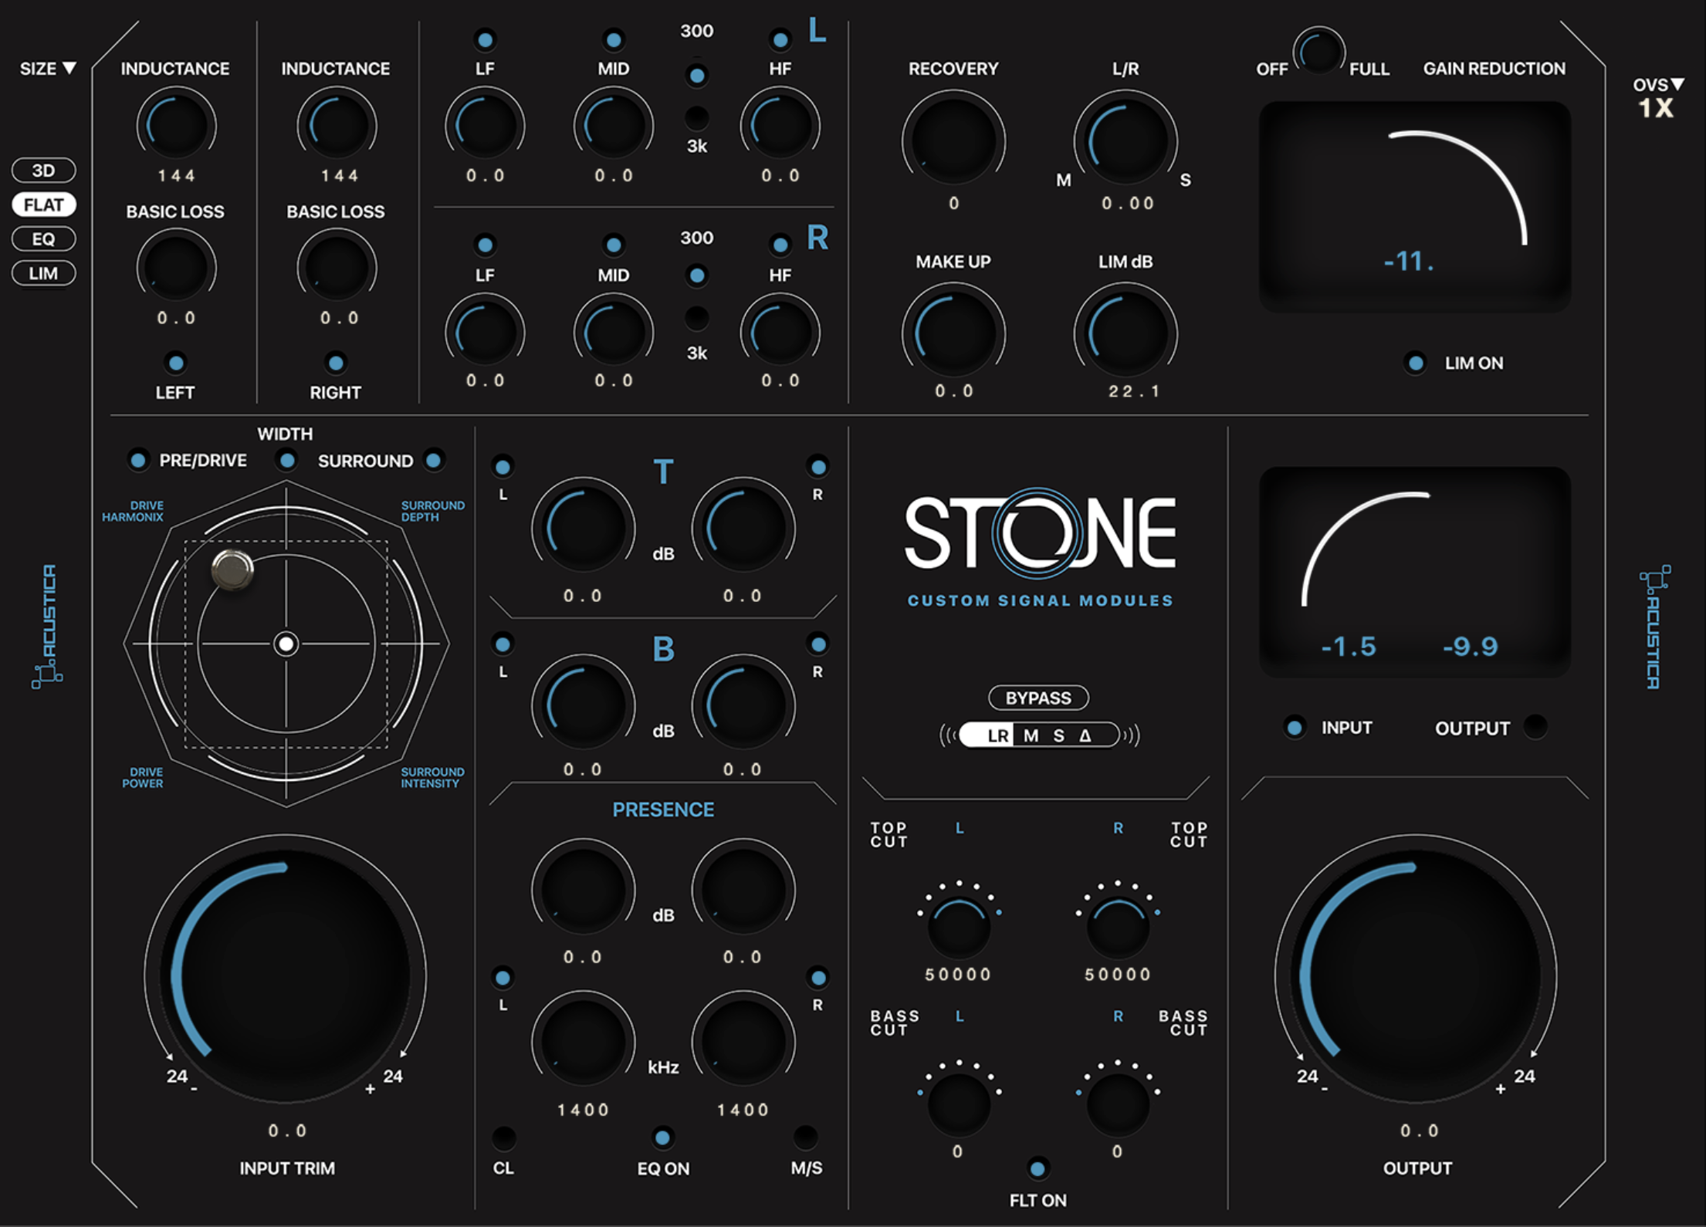Toggle the LEFT channel LED switch

(x=176, y=363)
